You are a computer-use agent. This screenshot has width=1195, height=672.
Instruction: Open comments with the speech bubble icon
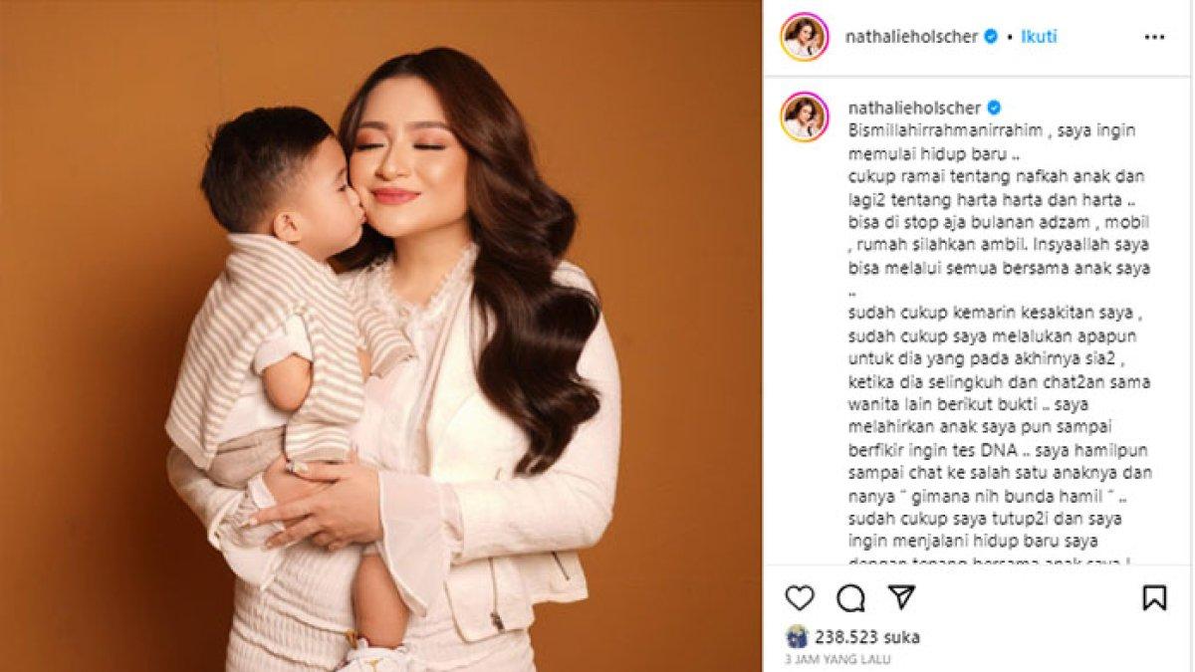point(850,597)
